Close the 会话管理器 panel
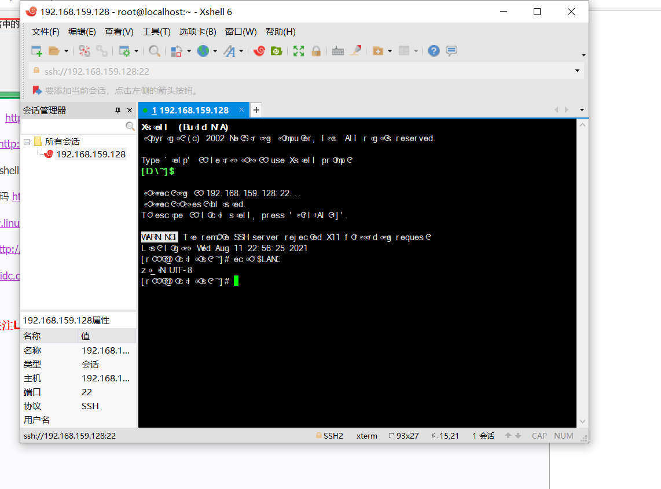This screenshot has height=489, width=661. (x=130, y=111)
